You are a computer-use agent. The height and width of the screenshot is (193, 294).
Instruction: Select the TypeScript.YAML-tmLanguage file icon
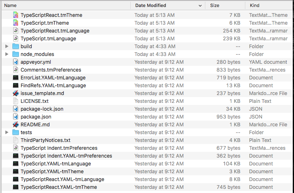(16, 164)
